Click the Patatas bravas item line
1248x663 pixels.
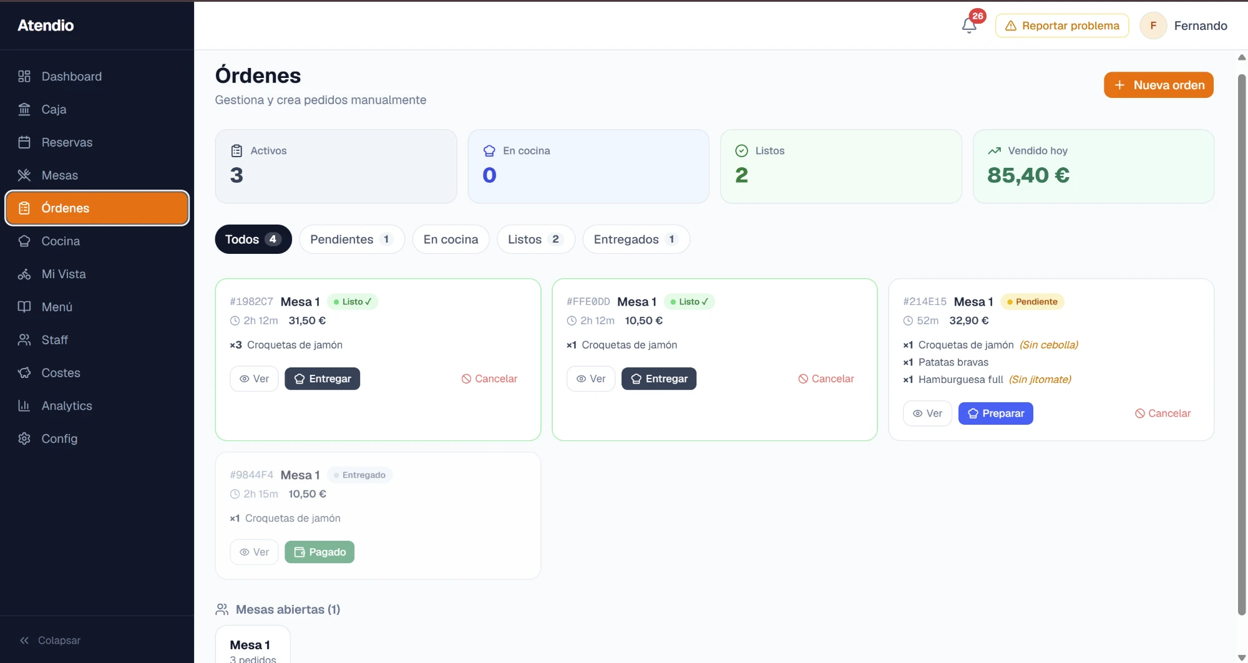coord(945,362)
